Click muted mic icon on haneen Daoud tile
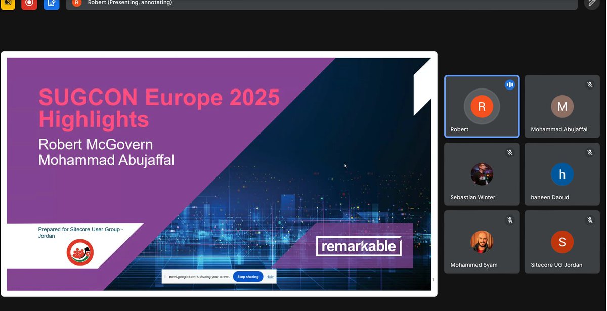 click(590, 152)
